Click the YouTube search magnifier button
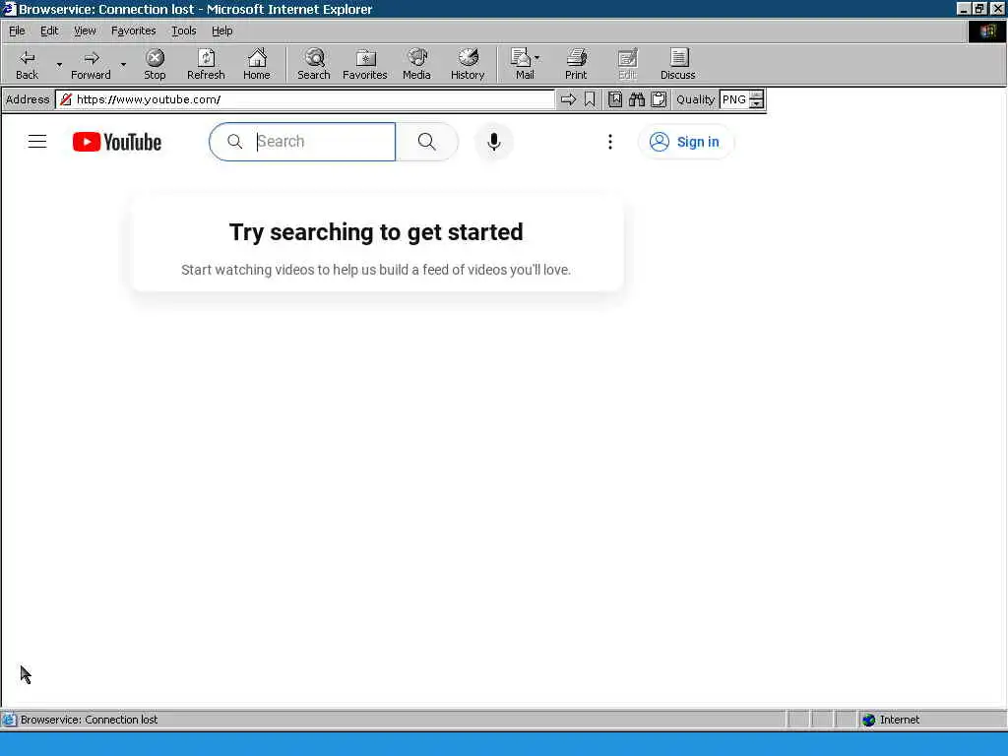The width and height of the screenshot is (1008, 756). click(x=427, y=142)
